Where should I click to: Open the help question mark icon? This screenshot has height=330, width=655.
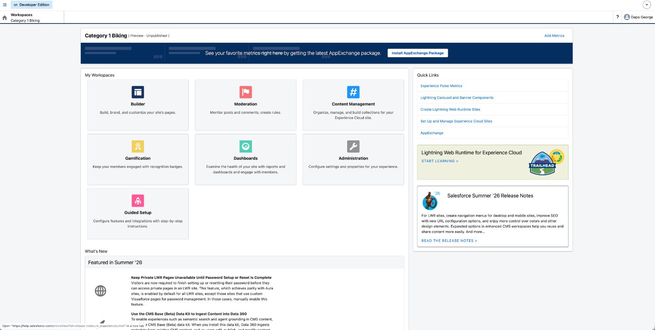(617, 17)
